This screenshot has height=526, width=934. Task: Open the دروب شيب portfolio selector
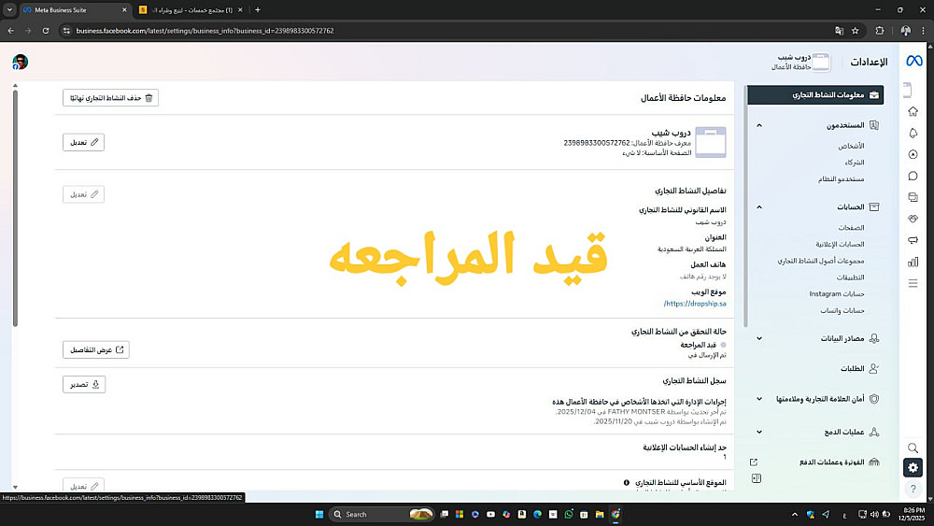click(800, 62)
